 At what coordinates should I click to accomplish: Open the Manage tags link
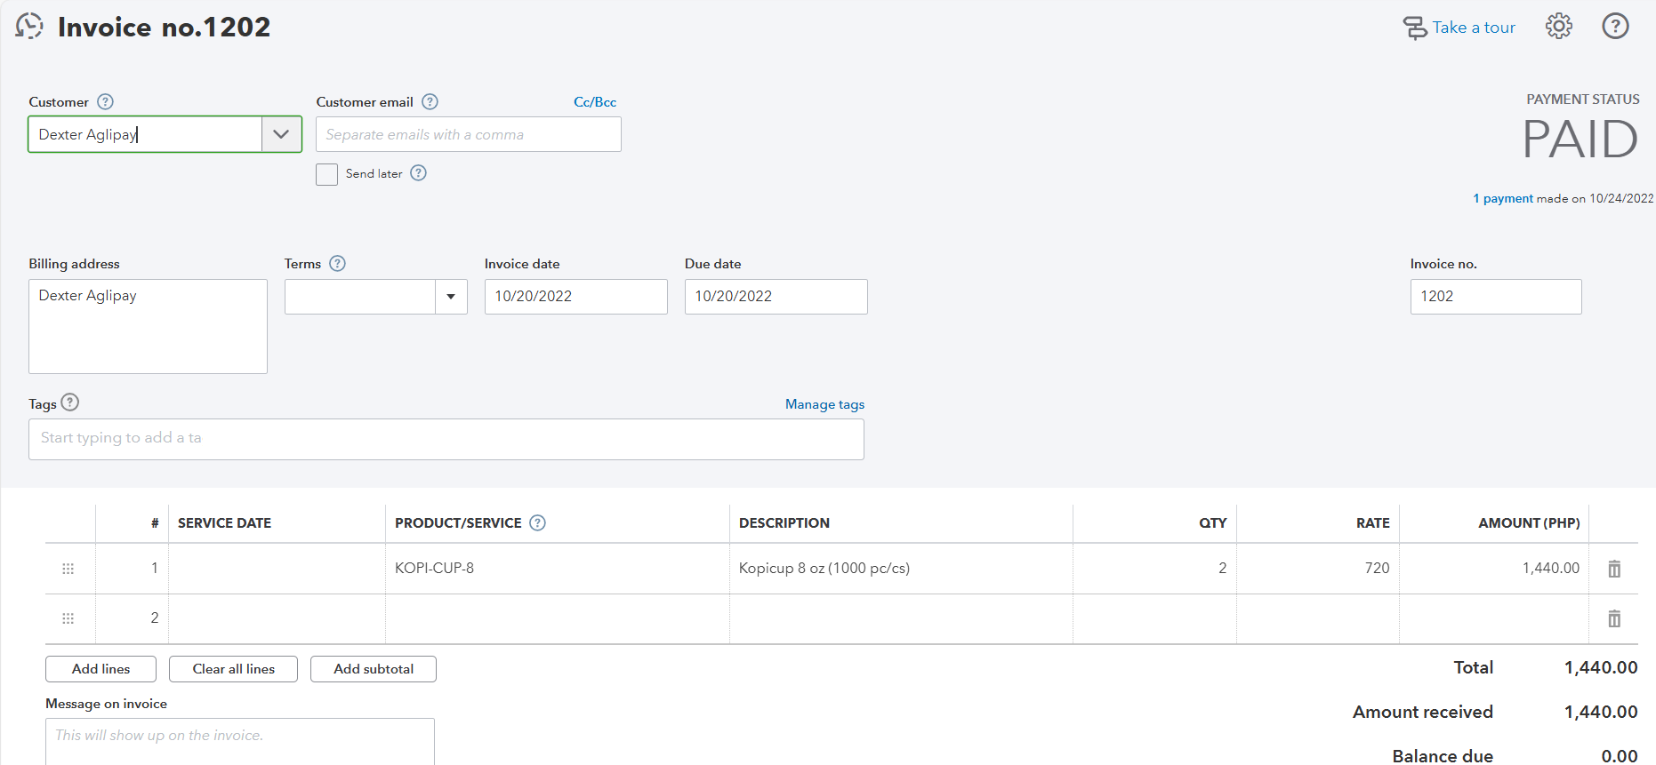click(x=824, y=404)
